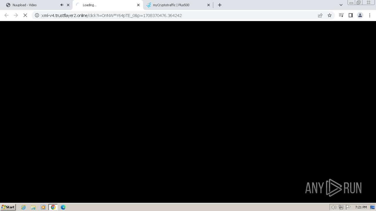Open the Chrome profile menu
The image size is (376, 211).
point(360,15)
